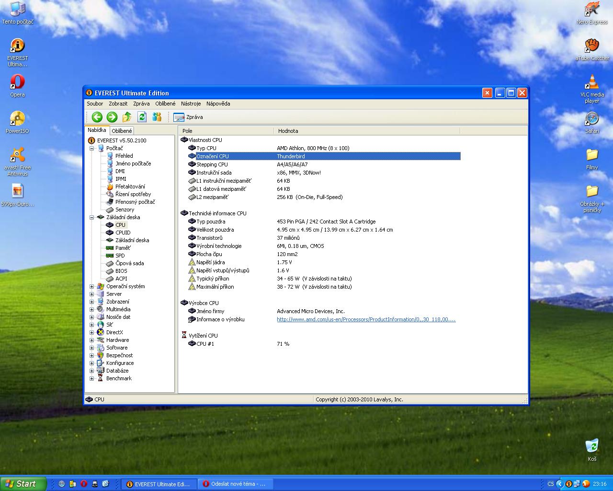Refresh the view using the toolbar icon
Screen dimensions: 613x491
(142, 117)
